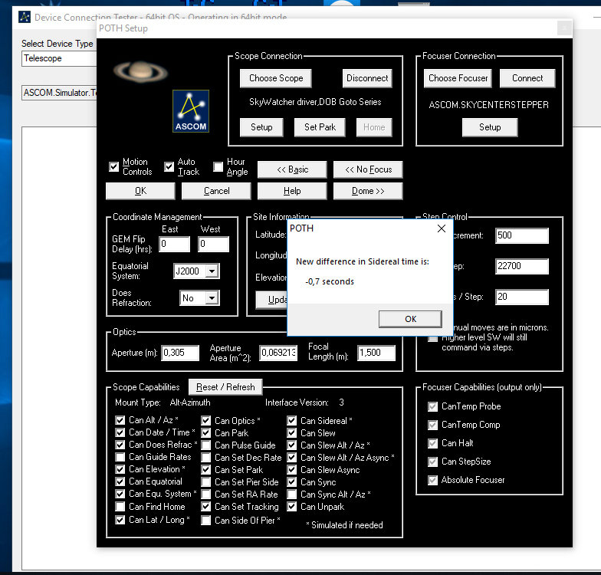Click the Saturn planet image

(x=141, y=71)
